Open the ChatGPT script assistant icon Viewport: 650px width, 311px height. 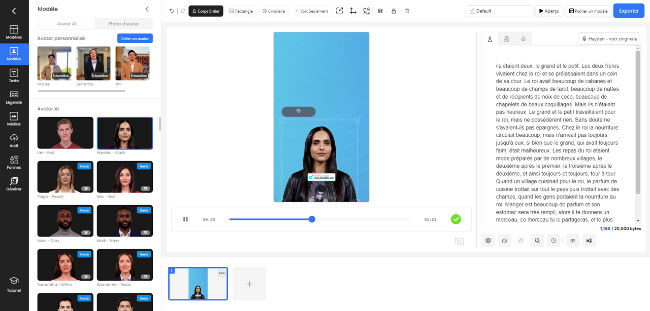tap(489, 241)
